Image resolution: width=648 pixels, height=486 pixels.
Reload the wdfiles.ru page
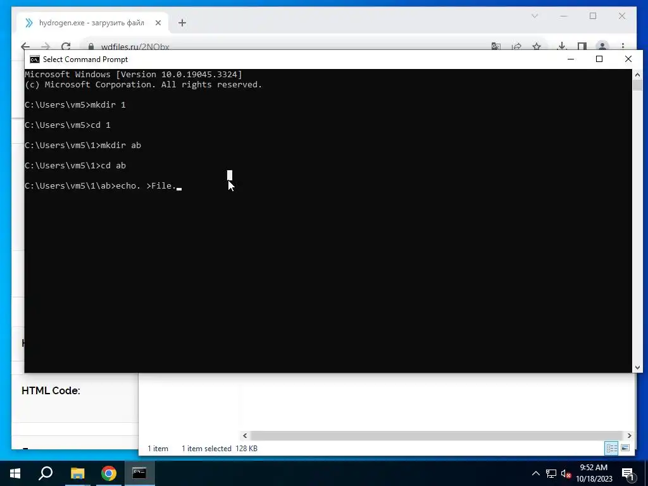pyautogui.click(x=66, y=47)
